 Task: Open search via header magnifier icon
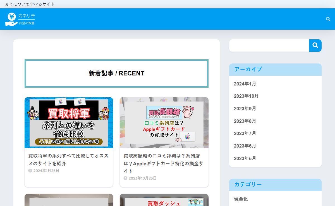point(328,19)
